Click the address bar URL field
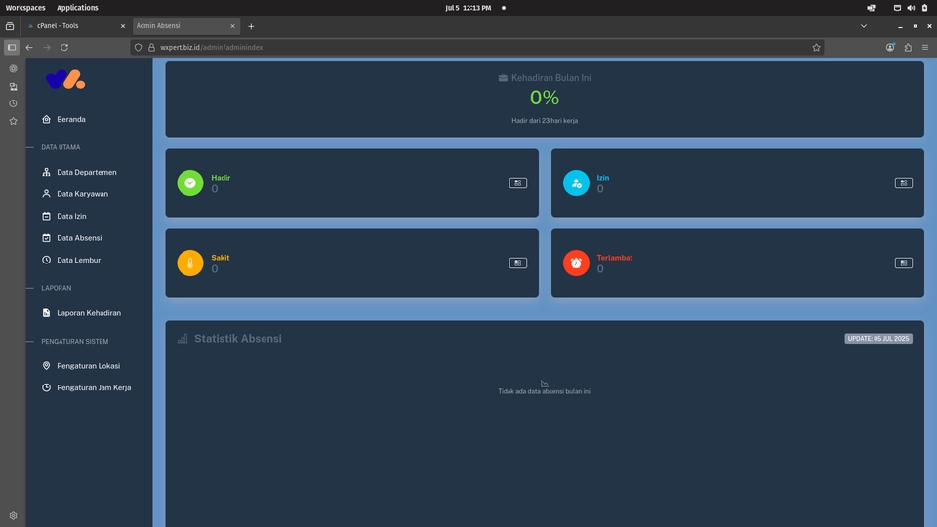 tap(477, 47)
